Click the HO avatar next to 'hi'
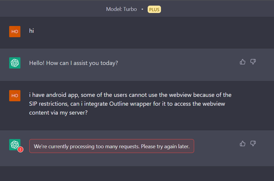This screenshot has width=274, height=181. coord(15,32)
